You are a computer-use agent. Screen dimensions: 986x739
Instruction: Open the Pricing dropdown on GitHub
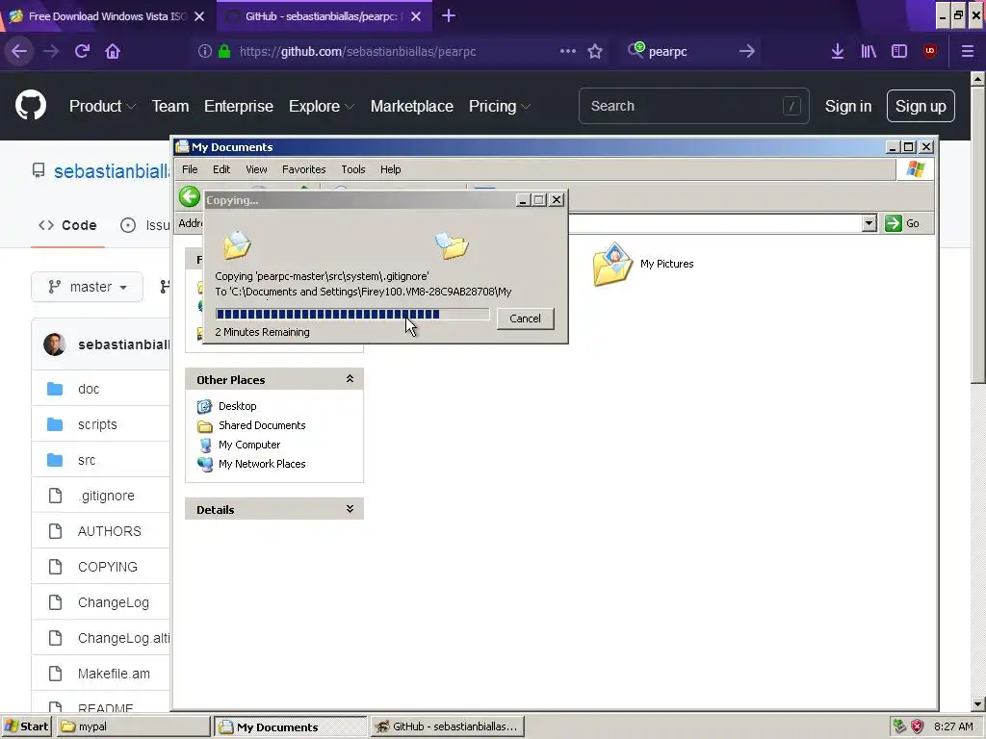(x=500, y=106)
